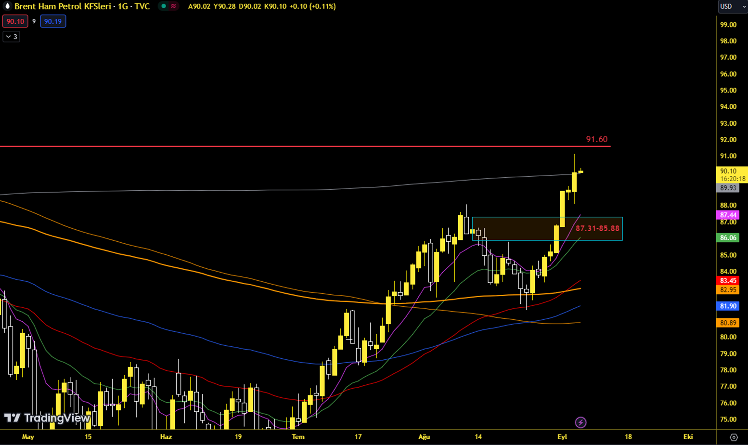
Task: Click the green 86.06 price axis label
Action: [x=728, y=238]
